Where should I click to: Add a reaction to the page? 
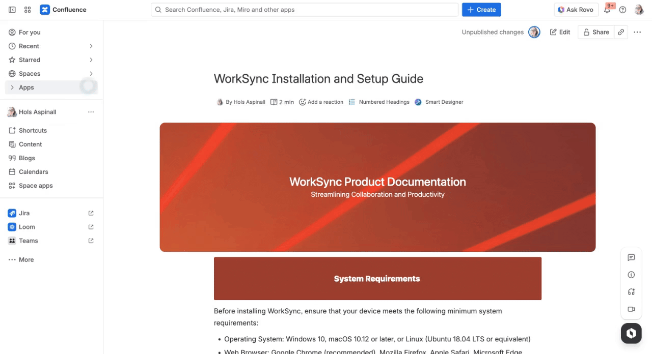coord(321,102)
